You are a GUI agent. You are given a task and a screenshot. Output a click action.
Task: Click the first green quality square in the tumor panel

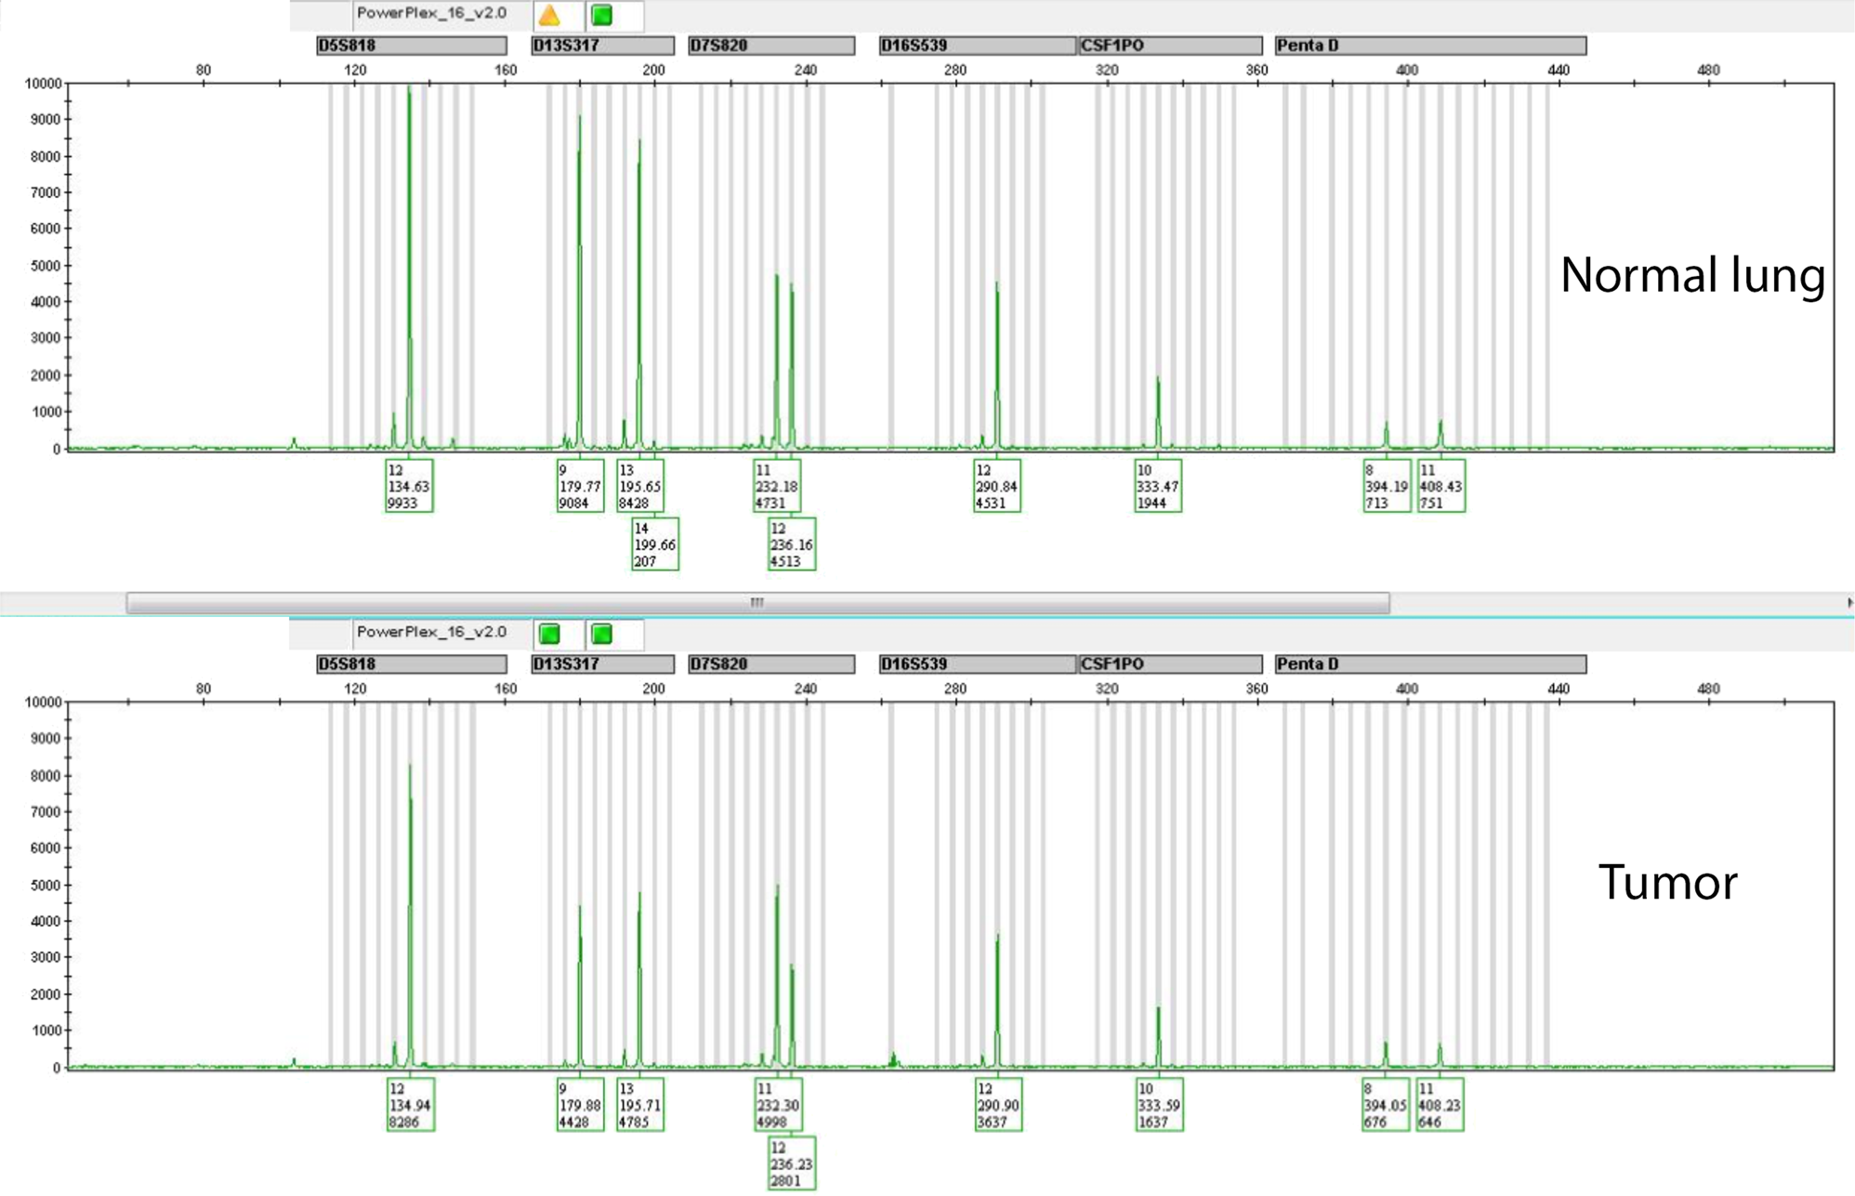(x=549, y=634)
